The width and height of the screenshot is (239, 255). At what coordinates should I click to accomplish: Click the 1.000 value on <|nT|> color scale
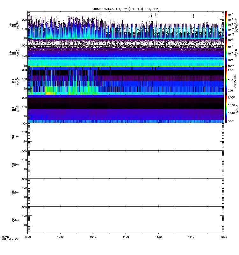231,97
